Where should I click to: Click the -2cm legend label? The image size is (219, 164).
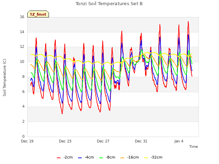(68, 157)
